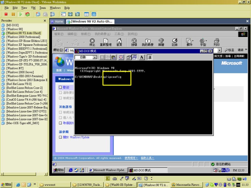Viewport: 251px width, 188px height.
Task: Click the En language indicator in the guest tray
Action: 223,170
